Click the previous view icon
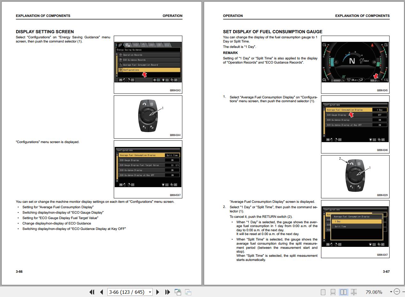Screen dimensions: 405x297 pos(178,292)
